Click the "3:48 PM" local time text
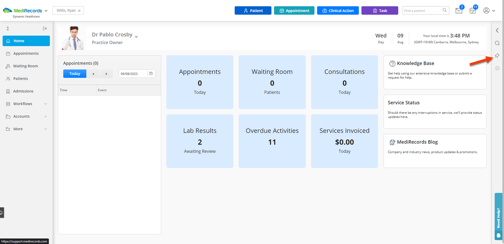Viewport: 504px width, 244px height. (x=460, y=36)
